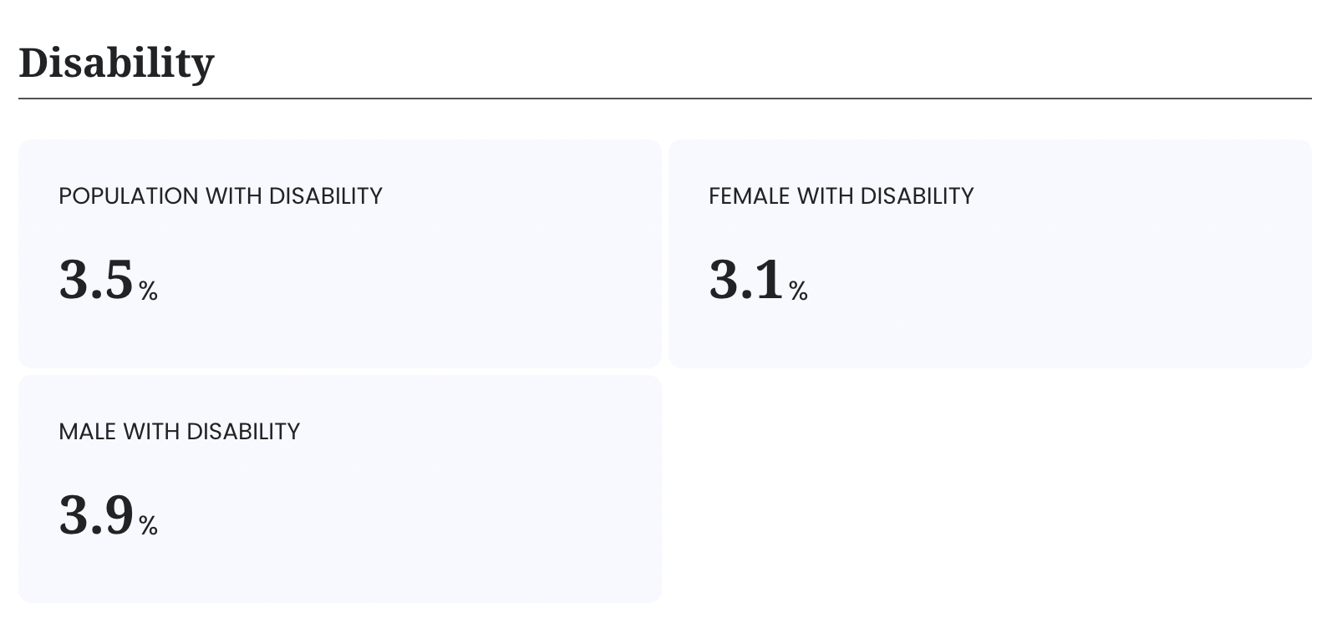Click the POPULATION WITH DISABILITY label

coord(220,195)
